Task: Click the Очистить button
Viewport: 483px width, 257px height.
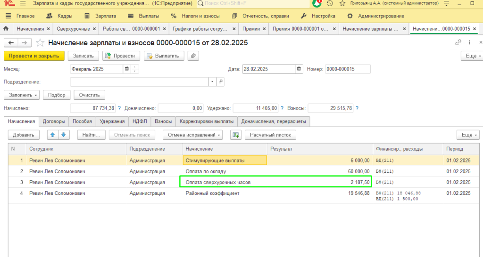Action: 89,95
